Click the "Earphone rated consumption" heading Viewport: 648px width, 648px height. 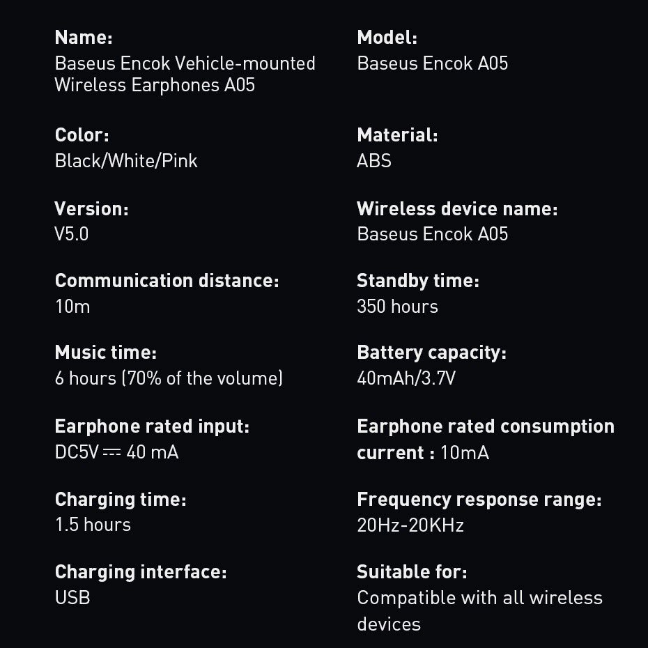[486, 426]
